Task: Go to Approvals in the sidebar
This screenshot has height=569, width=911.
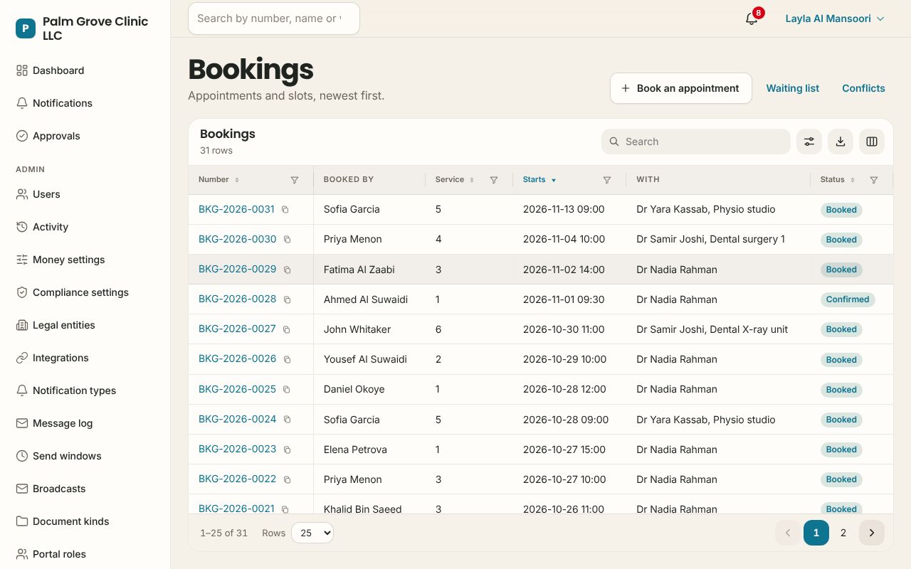Action: pyautogui.click(x=85, y=136)
